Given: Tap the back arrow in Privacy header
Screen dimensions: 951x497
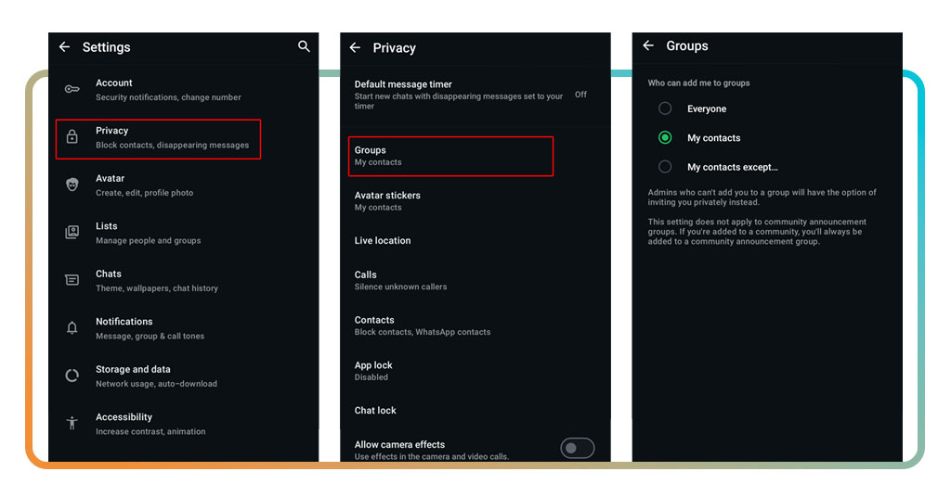Looking at the screenshot, I should (355, 47).
